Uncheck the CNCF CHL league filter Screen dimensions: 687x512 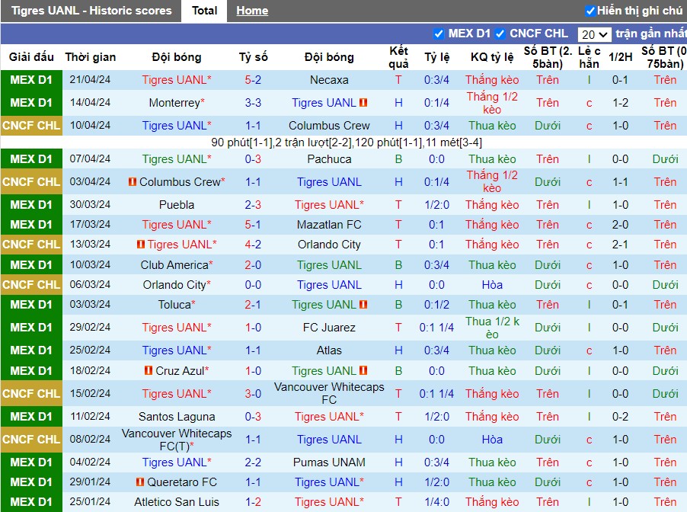tap(500, 34)
